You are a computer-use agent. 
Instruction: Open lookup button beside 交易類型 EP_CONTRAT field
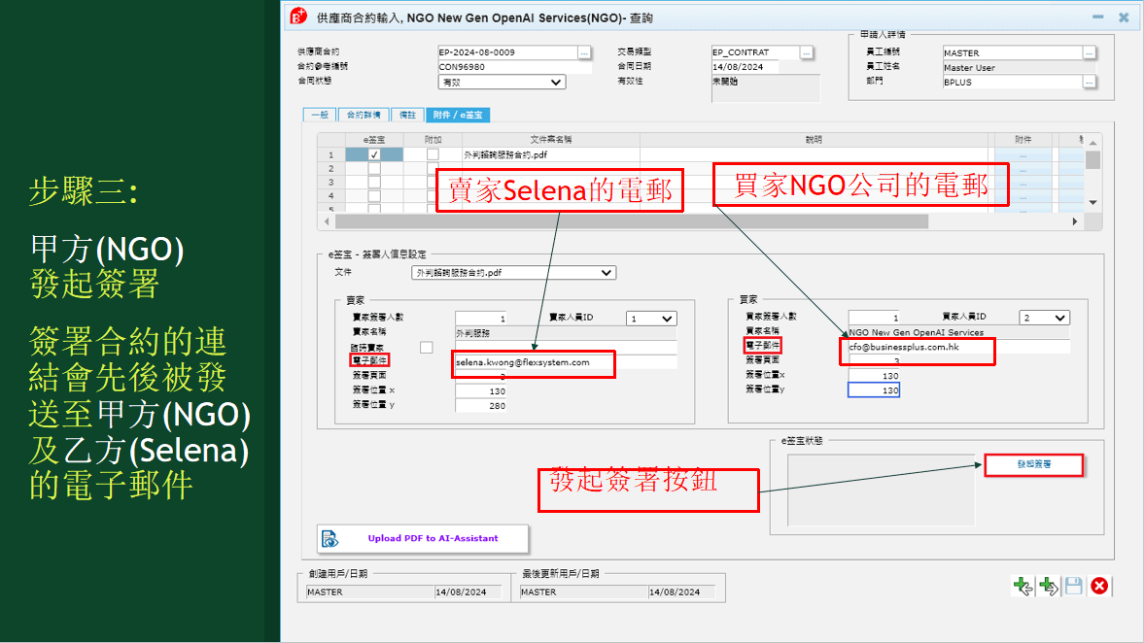807,52
